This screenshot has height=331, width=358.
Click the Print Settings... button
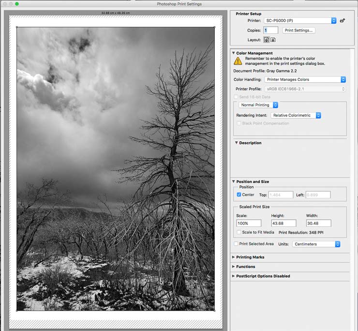pos(298,30)
